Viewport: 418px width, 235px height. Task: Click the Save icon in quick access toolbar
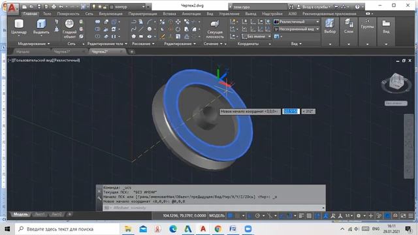pyautogui.click(x=39, y=7)
